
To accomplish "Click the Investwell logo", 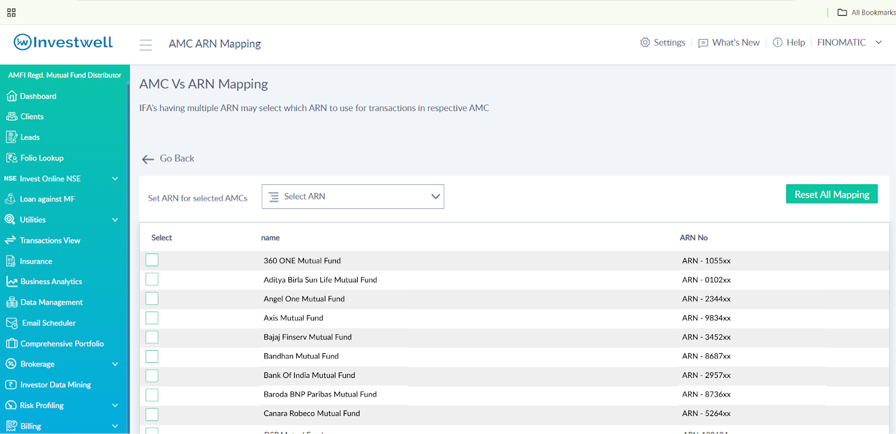I will pos(63,42).
